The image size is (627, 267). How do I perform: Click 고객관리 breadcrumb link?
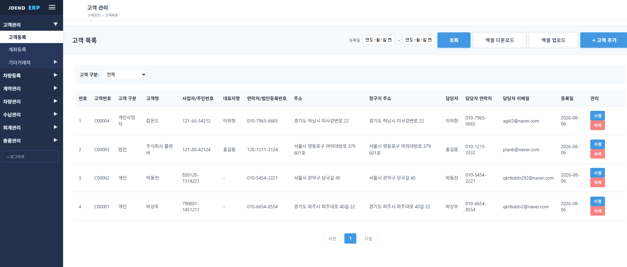point(93,15)
